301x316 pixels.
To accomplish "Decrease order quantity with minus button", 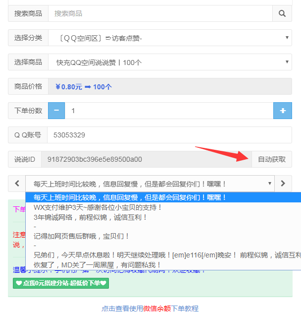I will pyautogui.click(x=56, y=111).
